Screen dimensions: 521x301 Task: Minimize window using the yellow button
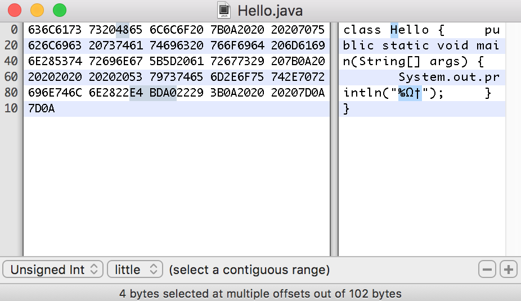(37, 10)
